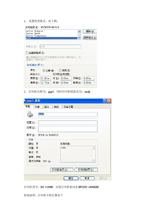This screenshot has width=158, height=224.
Task: Click the left margin 左(L) field
Action: [x=66, y=78]
